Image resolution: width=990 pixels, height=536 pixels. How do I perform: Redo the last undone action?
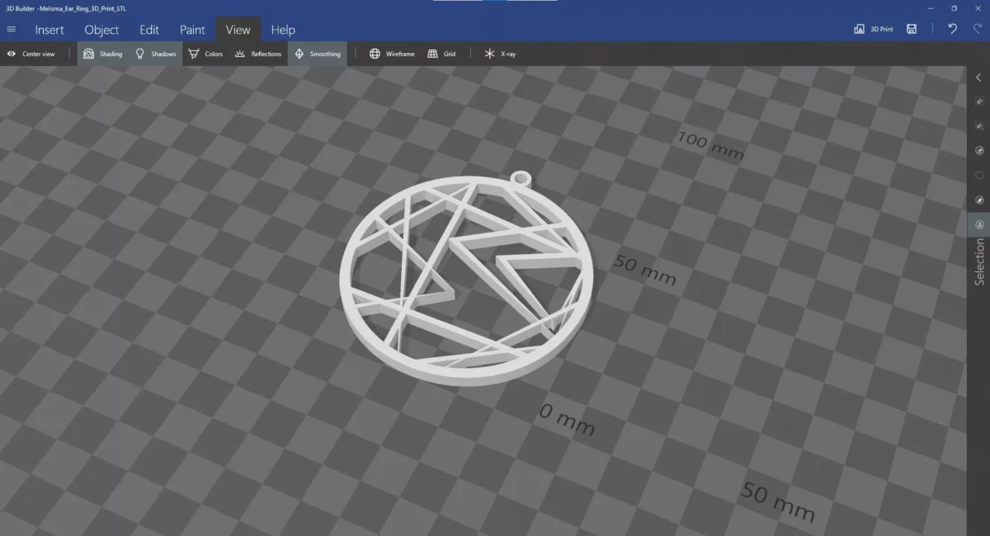pyautogui.click(x=978, y=29)
